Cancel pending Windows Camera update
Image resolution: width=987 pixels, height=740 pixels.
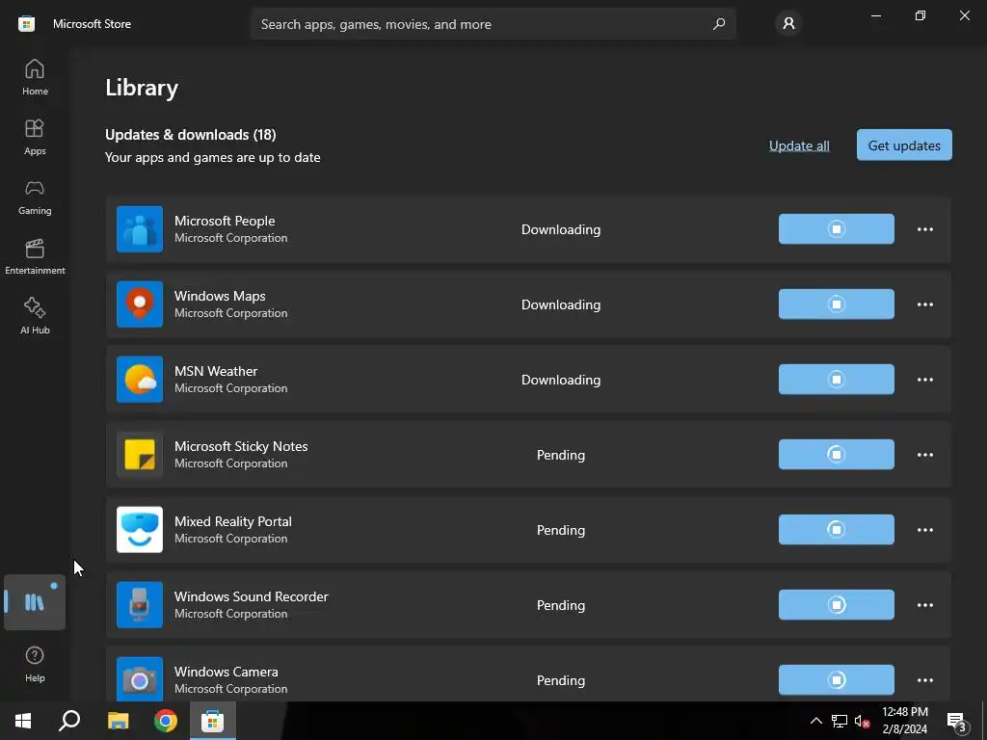point(836,679)
